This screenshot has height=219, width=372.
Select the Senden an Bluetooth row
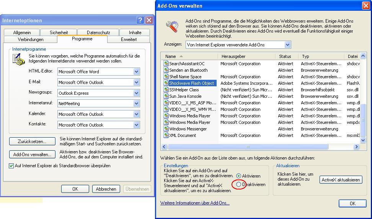tap(261, 70)
